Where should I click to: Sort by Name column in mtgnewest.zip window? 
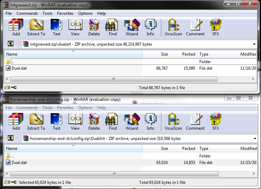73,54
